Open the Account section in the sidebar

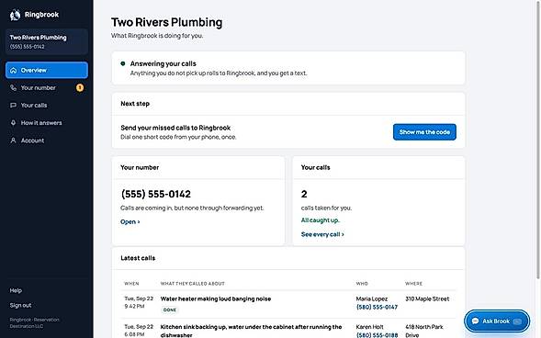click(x=47, y=141)
